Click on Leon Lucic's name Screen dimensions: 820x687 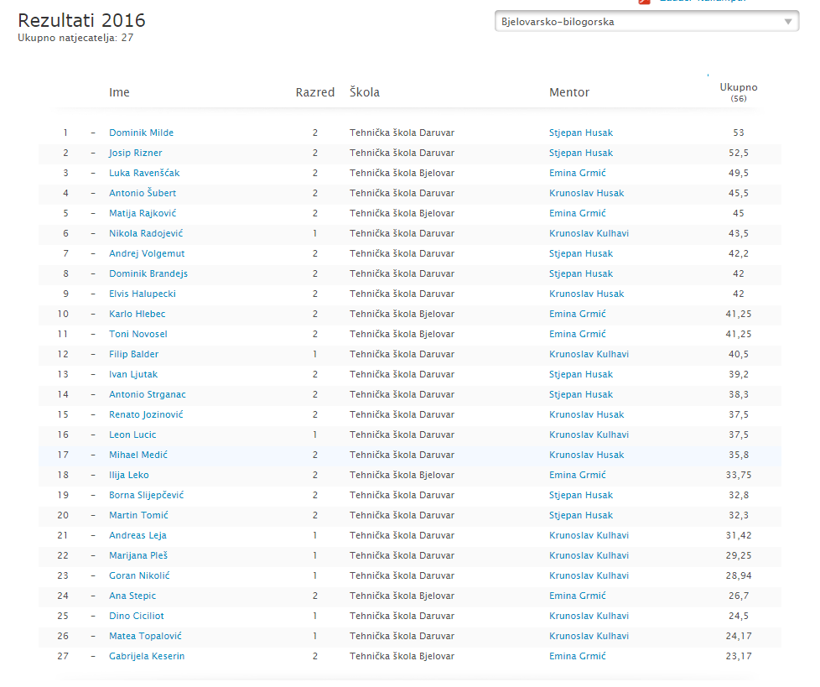132,435
